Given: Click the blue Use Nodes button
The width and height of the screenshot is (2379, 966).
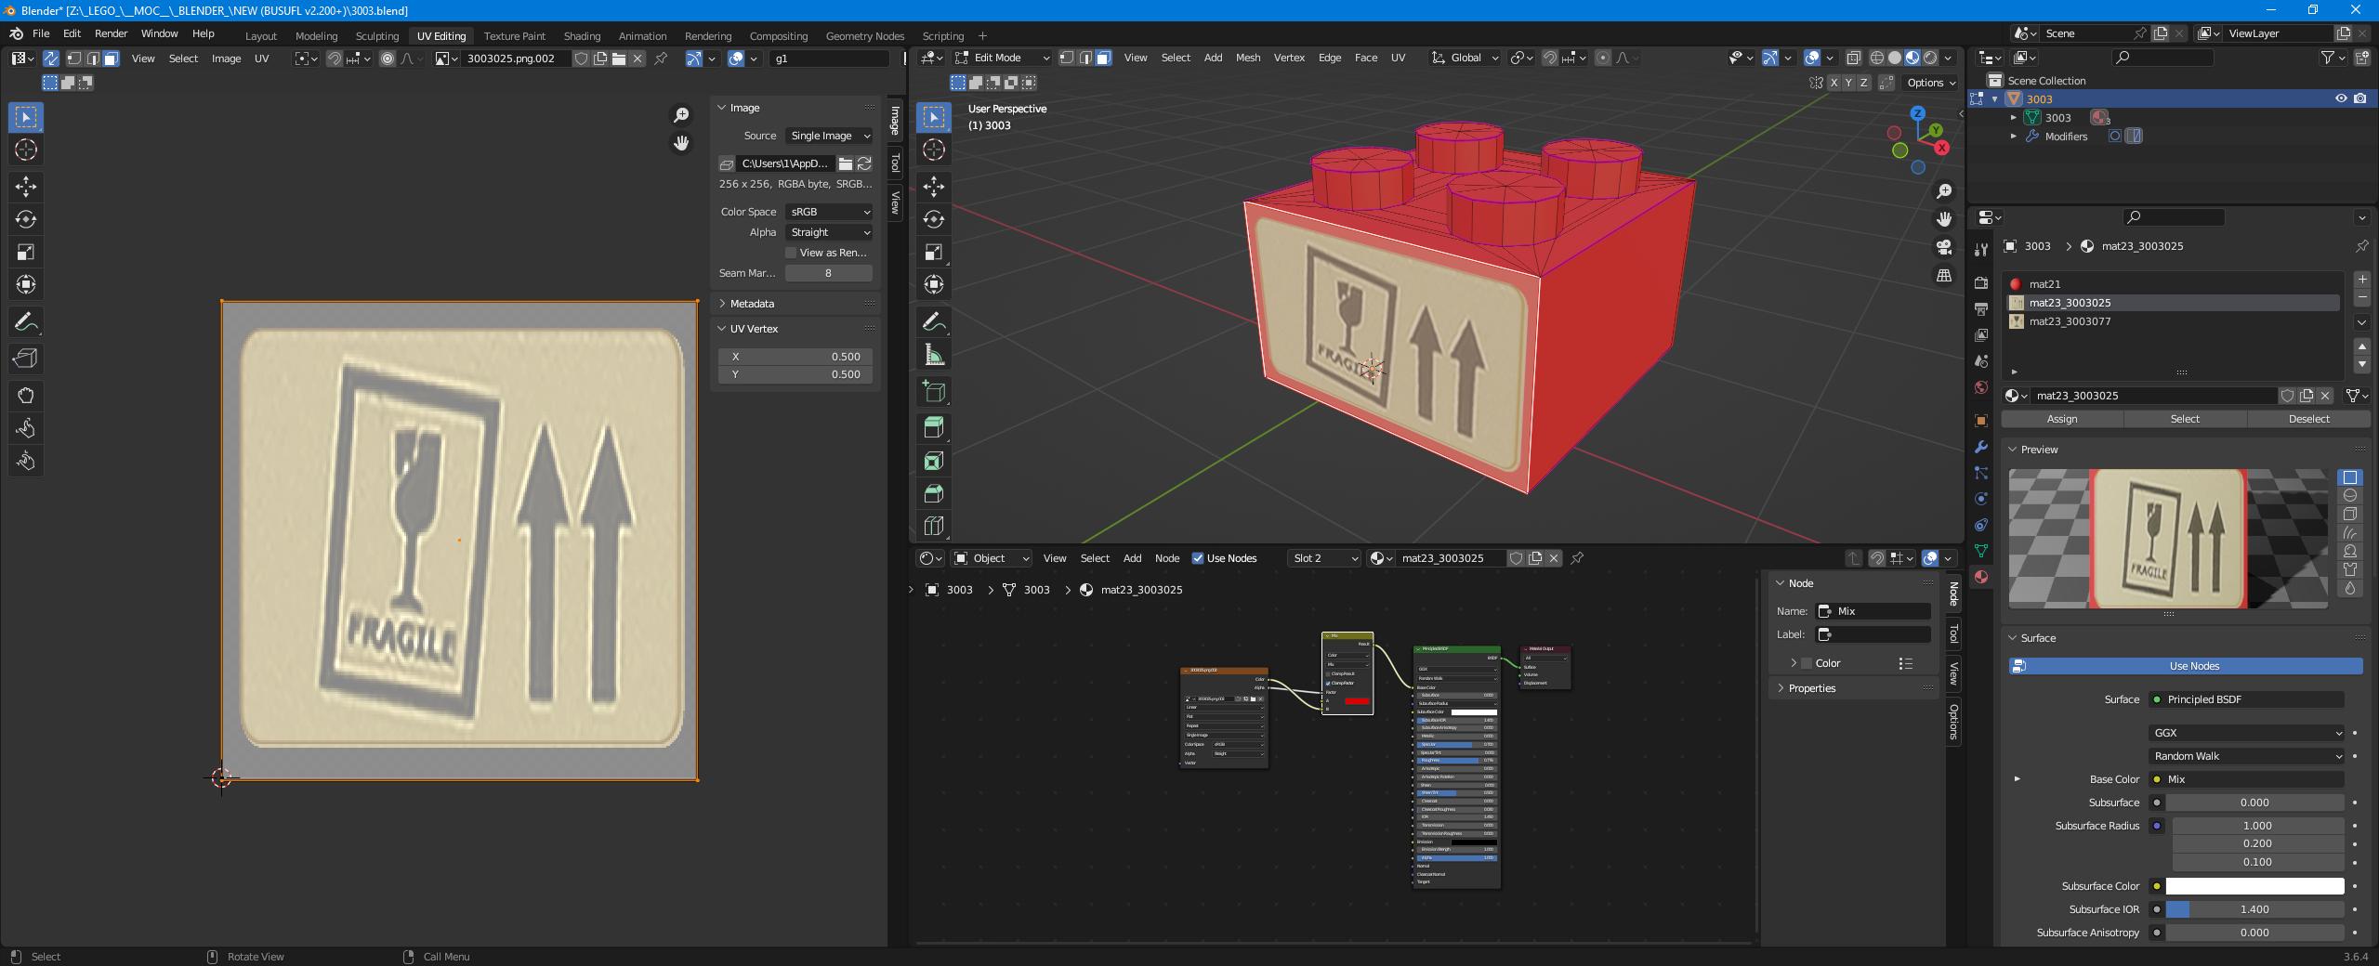Looking at the screenshot, I should [x=2185, y=666].
